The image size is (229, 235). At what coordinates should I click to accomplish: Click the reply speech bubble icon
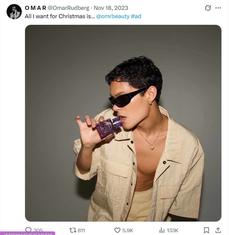point(29,230)
